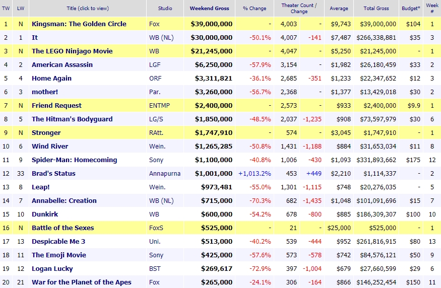This screenshot has height=288, width=441.
Task: Select the $146,252,454 total gross cell
Action: (x=376, y=282)
